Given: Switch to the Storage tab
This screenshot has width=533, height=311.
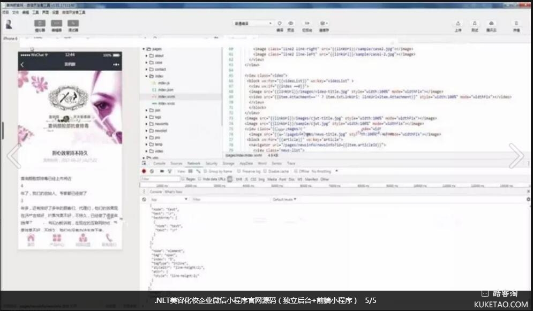Looking at the screenshot, I should coord(228,164).
